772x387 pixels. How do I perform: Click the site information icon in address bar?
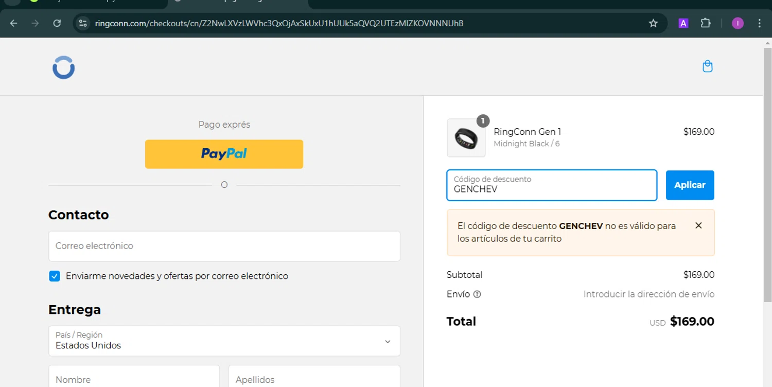click(83, 23)
